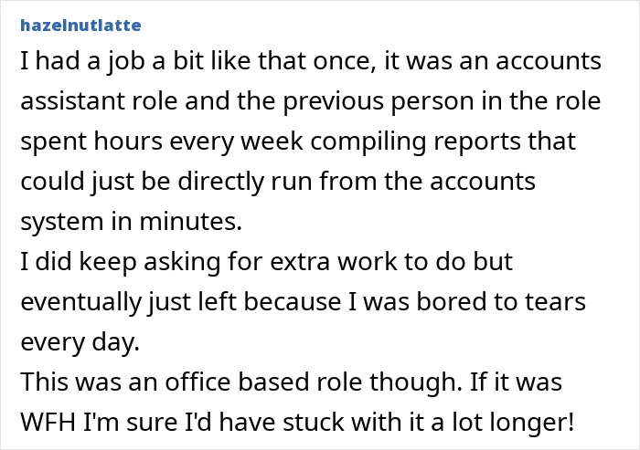Click the word "previous" in the comment
The height and width of the screenshot is (450, 640).
pyautogui.click(x=334, y=102)
